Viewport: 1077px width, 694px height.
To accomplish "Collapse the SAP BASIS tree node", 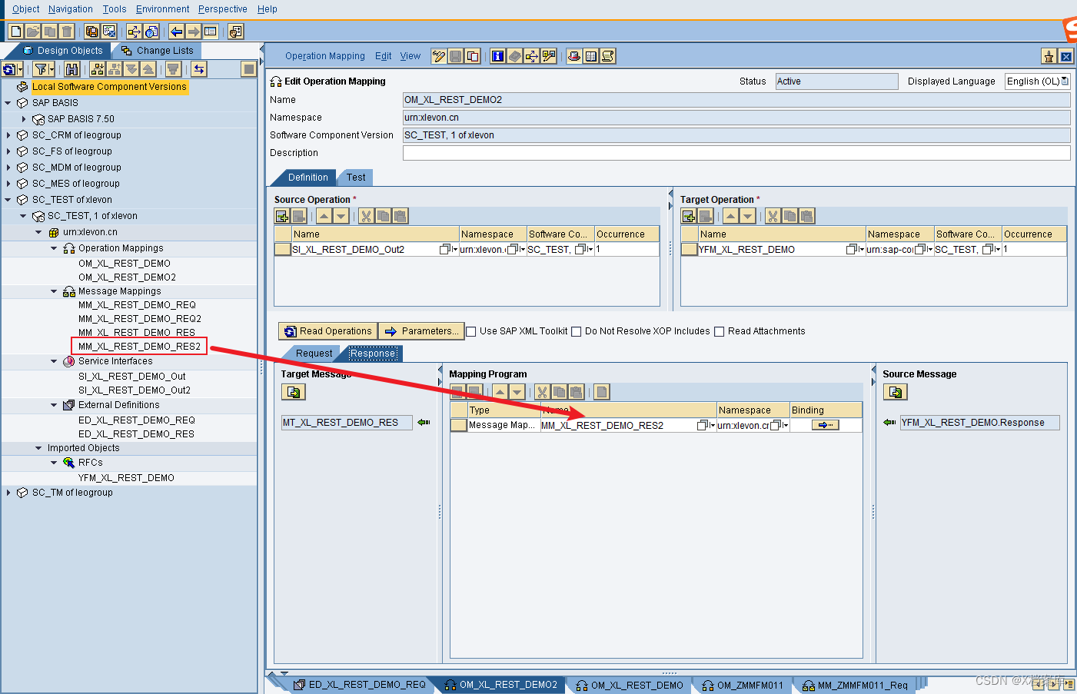I will coord(8,103).
